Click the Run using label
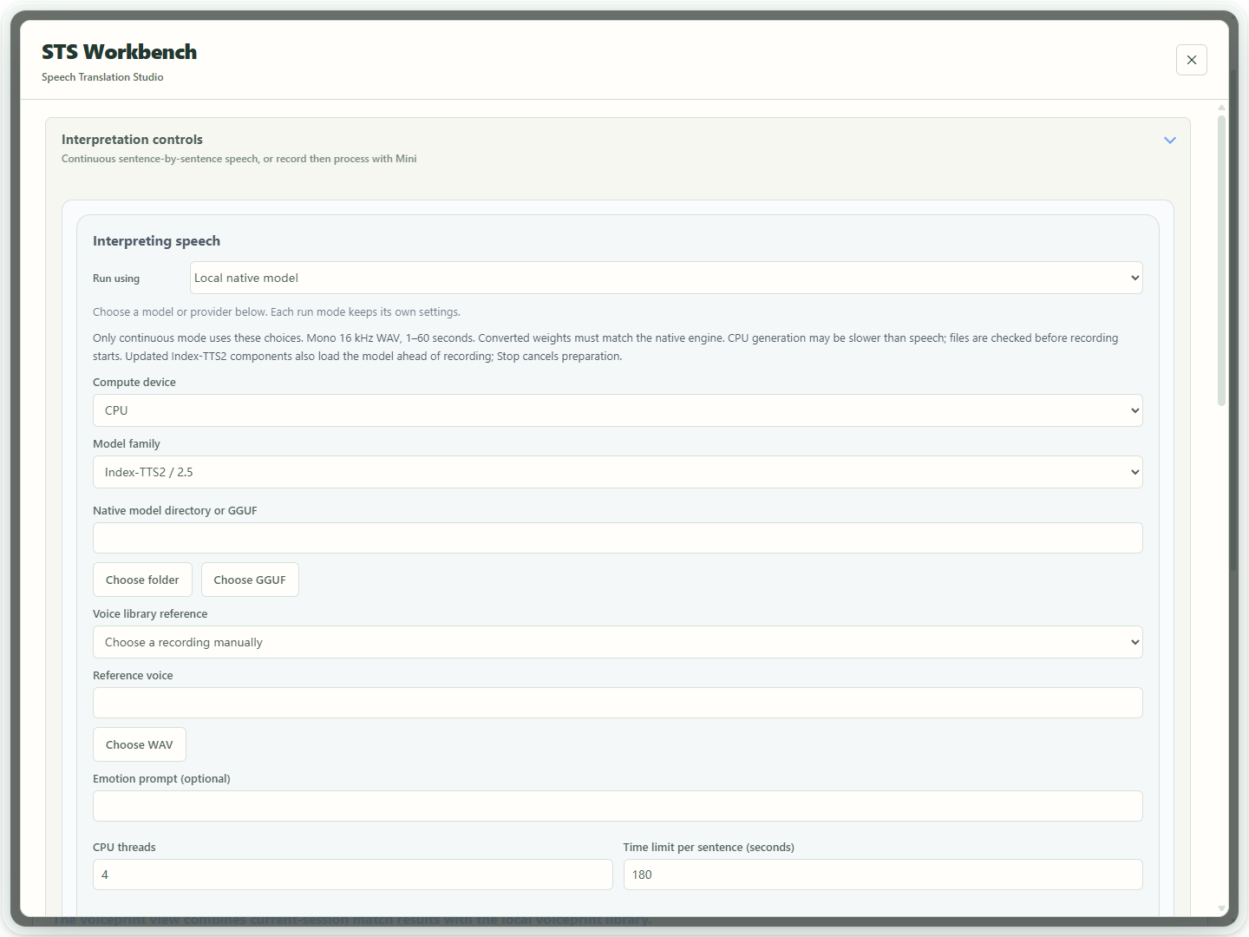This screenshot has height=937, width=1249. [116, 278]
